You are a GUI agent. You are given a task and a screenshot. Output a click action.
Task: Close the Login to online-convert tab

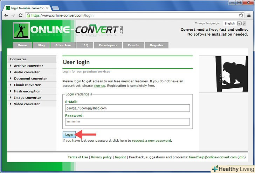click(47, 8)
